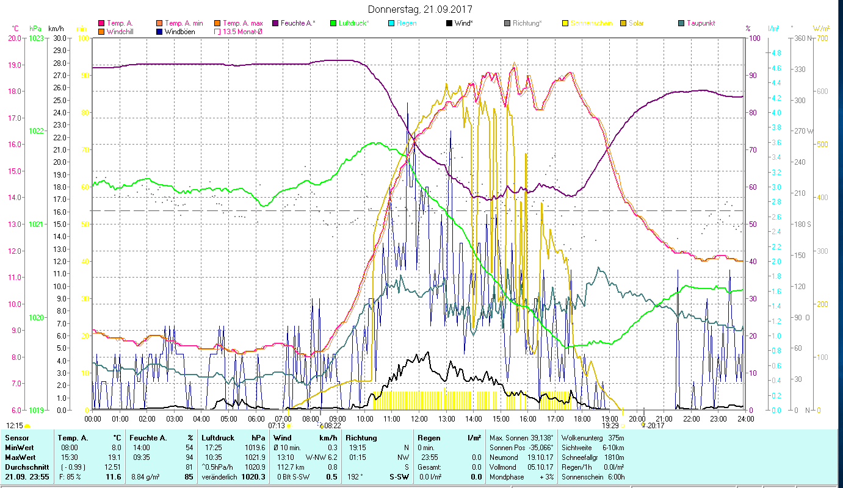
Task: Click the Temp. A. max legend label
Action: [243, 23]
